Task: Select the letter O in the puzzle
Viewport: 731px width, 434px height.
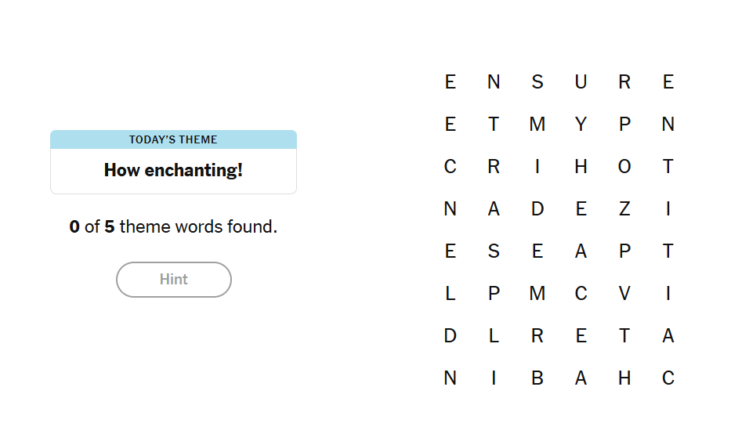Action: 624,167
